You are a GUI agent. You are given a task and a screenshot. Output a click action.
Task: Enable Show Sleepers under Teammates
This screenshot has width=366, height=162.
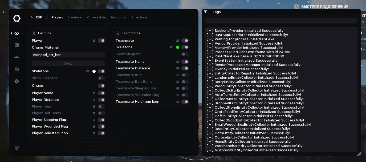click(x=185, y=54)
